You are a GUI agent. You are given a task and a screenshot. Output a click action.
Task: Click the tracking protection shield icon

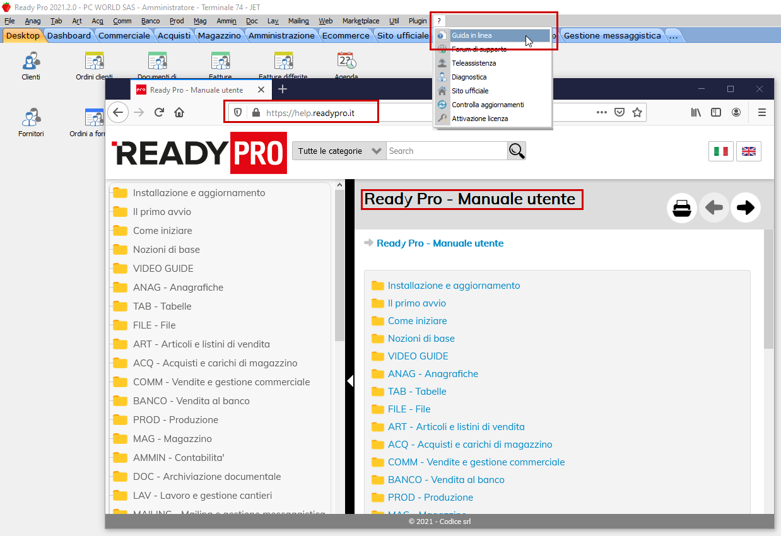pos(237,112)
